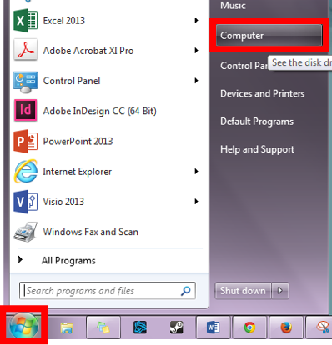Click the green overlapping windows taskbar icon
Screen dimensions: 332x345
(x=103, y=327)
